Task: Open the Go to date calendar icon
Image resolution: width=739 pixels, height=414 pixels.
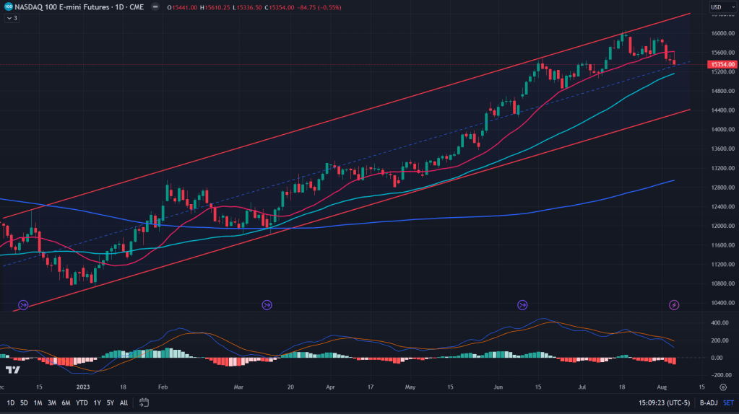Action: tap(144, 402)
